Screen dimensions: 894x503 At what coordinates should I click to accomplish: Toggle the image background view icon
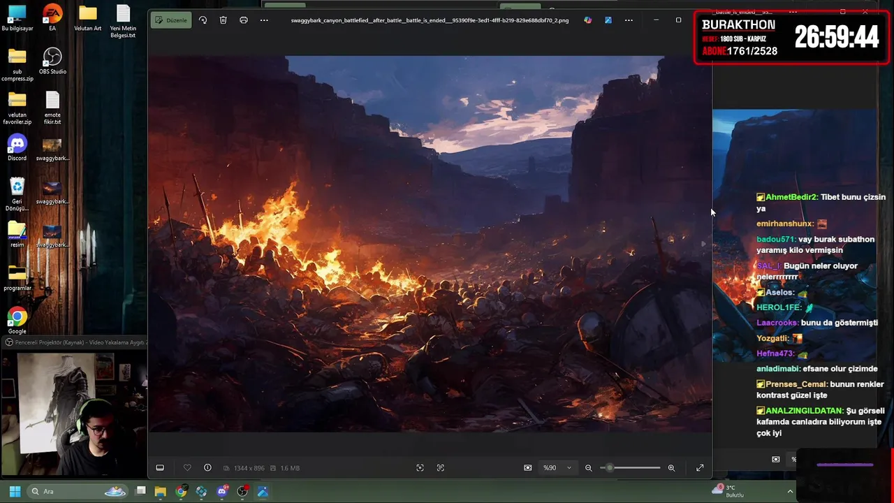click(528, 468)
